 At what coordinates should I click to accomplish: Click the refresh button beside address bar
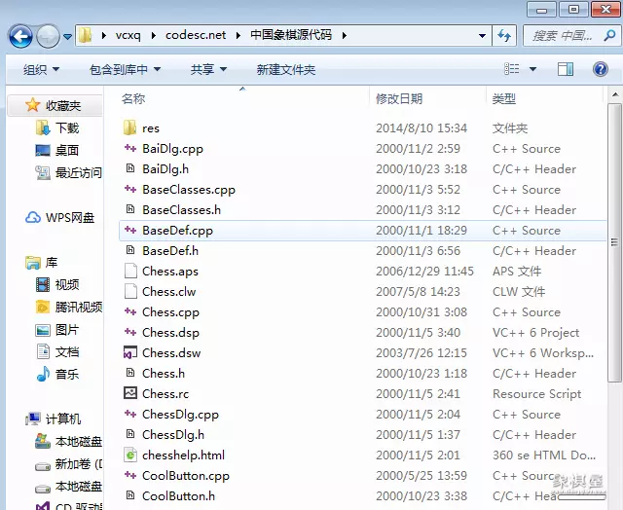point(504,36)
